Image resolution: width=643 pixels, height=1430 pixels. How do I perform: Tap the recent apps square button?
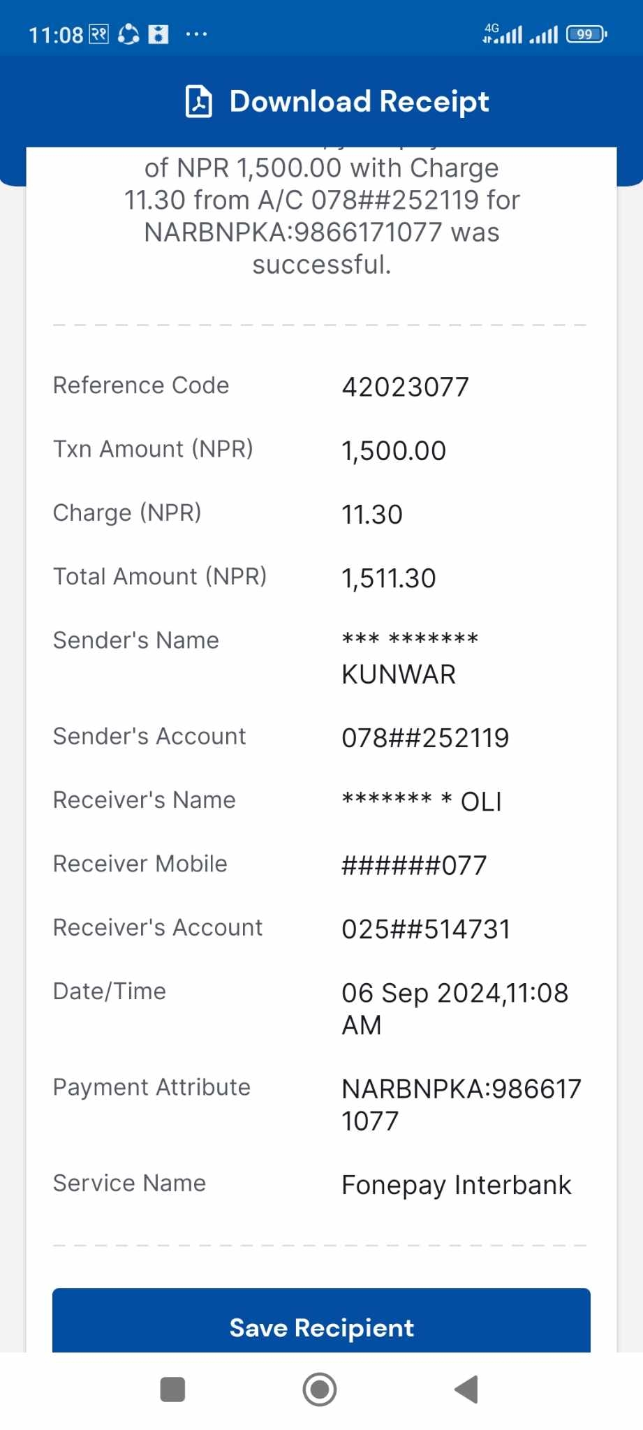172,1390
